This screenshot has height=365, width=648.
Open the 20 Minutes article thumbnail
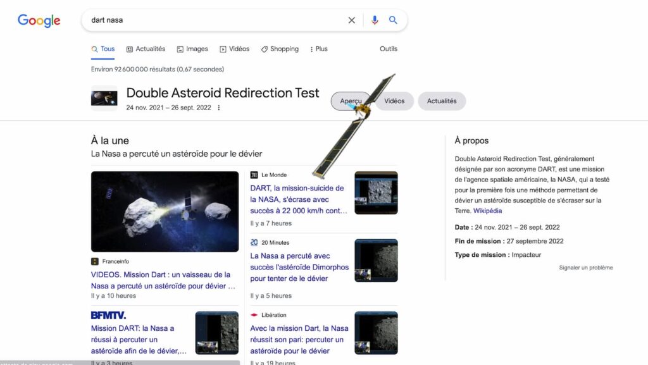point(376,261)
